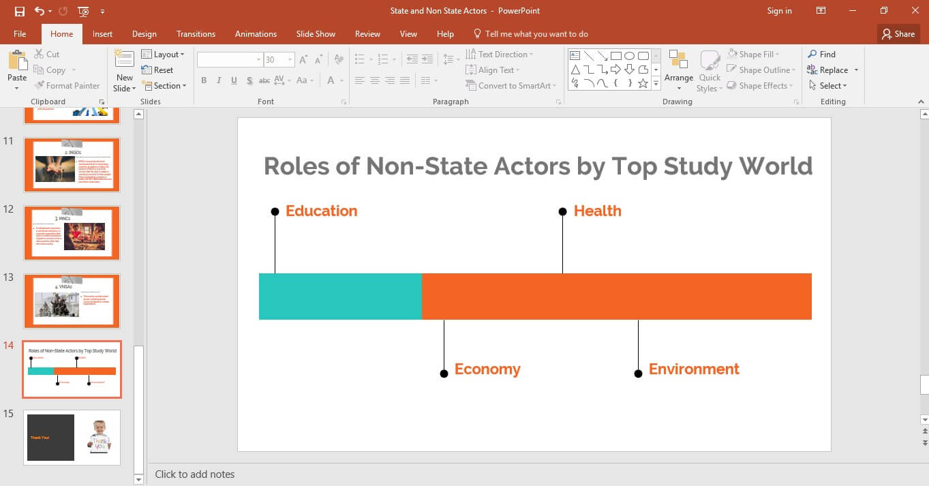Click the Share button
The width and height of the screenshot is (929, 486).
[898, 34]
